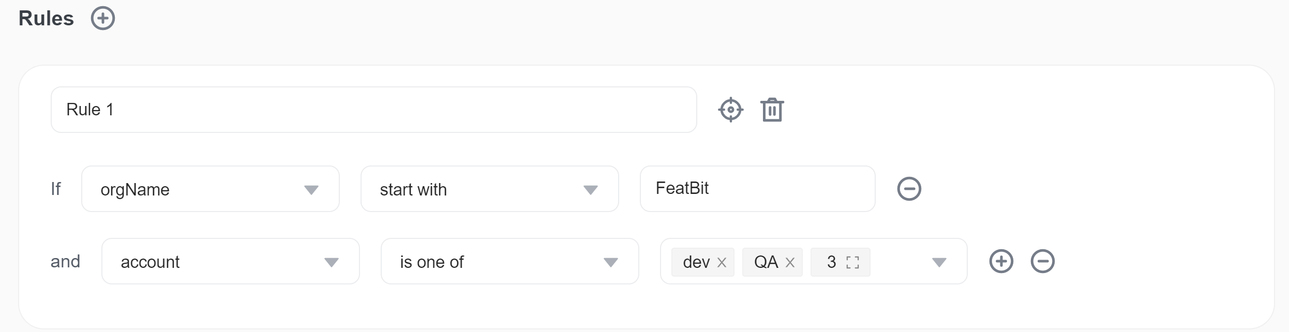Select the dev tag label
This screenshot has width=1289, height=332.
pyautogui.click(x=696, y=262)
